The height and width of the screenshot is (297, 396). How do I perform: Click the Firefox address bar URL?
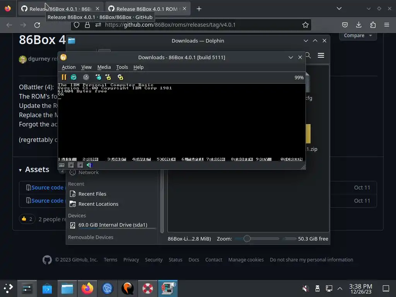[170, 25]
